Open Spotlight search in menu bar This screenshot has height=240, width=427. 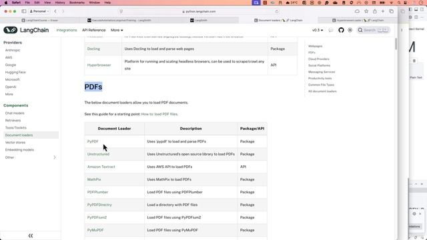pos(399,3)
